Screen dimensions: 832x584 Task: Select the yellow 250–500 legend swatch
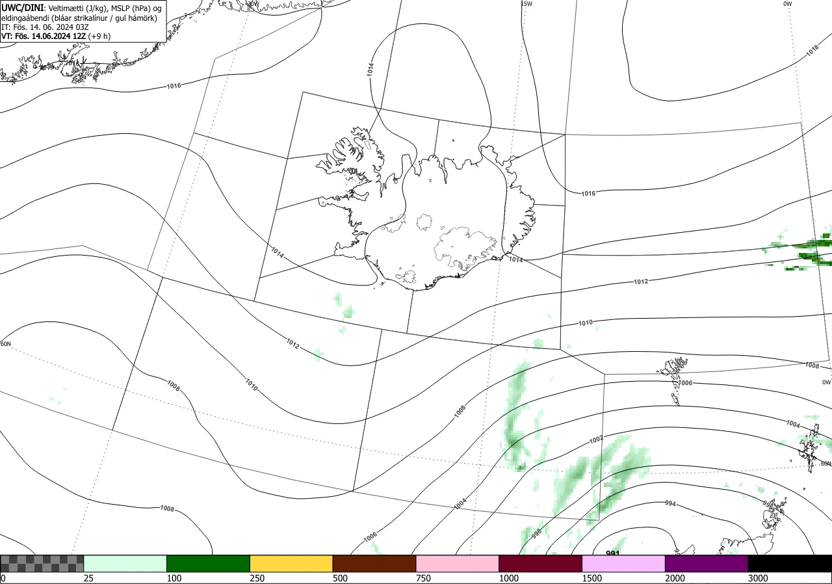(x=291, y=563)
